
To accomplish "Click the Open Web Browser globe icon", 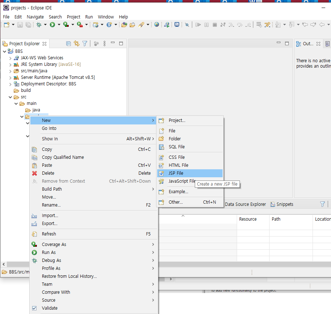I will [x=156, y=25].
